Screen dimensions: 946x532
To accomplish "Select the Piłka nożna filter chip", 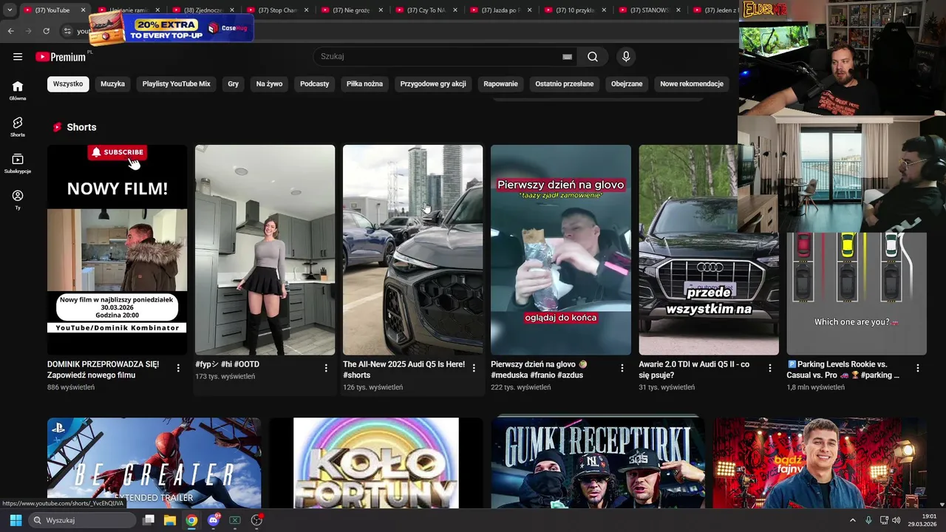I will tap(364, 84).
